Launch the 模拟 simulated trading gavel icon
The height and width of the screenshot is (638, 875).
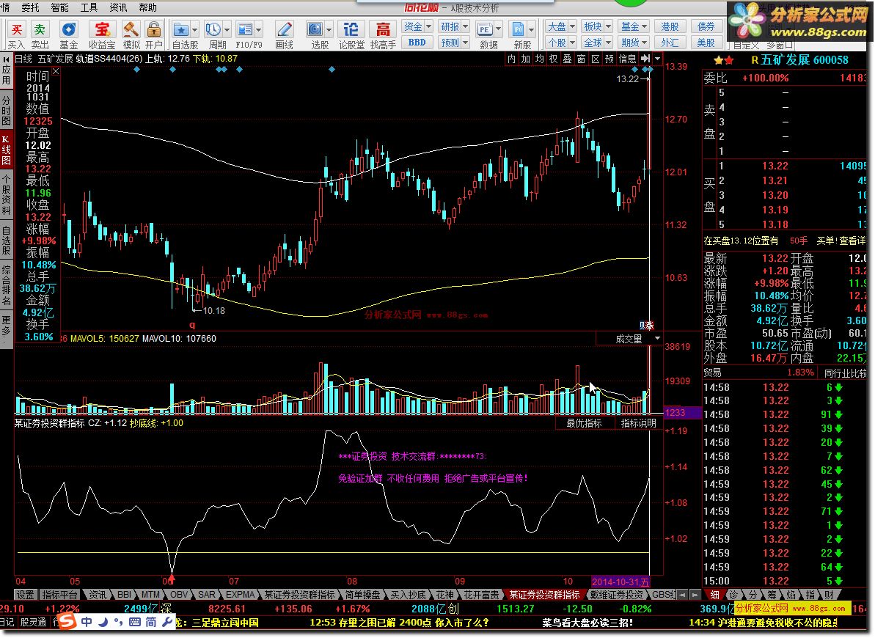(x=131, y=29)
